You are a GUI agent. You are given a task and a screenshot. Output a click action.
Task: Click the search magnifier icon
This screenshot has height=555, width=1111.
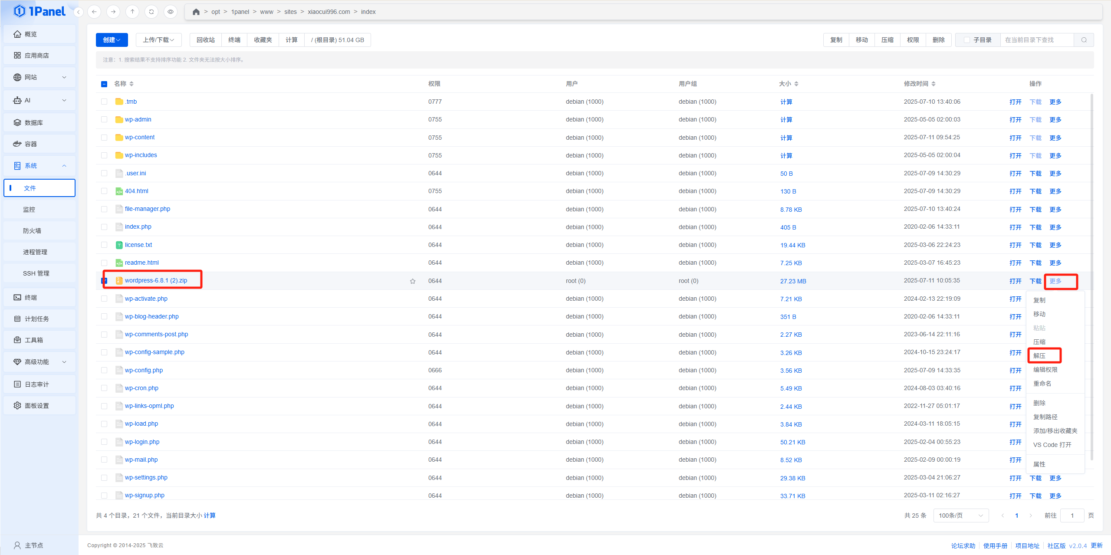coord(1084,40)
